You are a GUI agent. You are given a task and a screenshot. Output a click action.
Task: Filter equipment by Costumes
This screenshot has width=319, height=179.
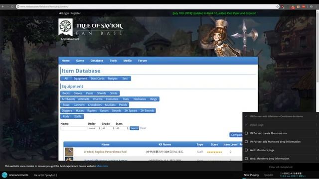coord(112,99)
